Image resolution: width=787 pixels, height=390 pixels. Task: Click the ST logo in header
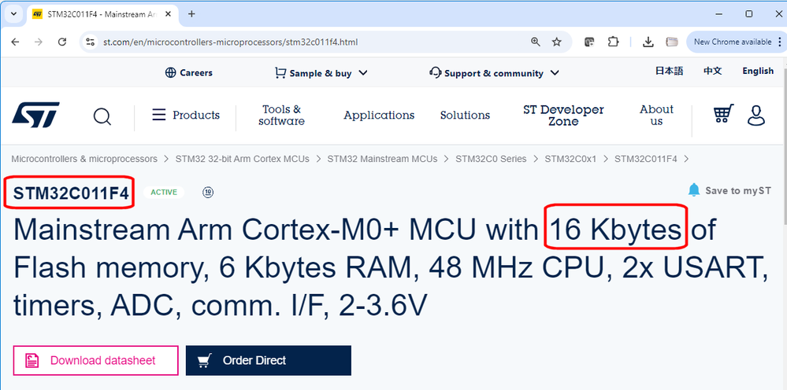(x=35, y=116)
